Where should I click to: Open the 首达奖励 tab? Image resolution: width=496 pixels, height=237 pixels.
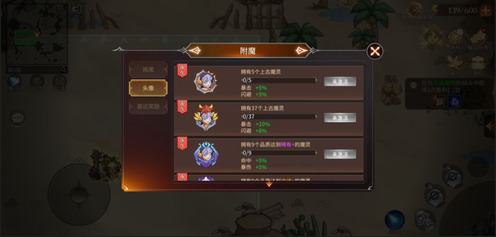tap(148, 106)
